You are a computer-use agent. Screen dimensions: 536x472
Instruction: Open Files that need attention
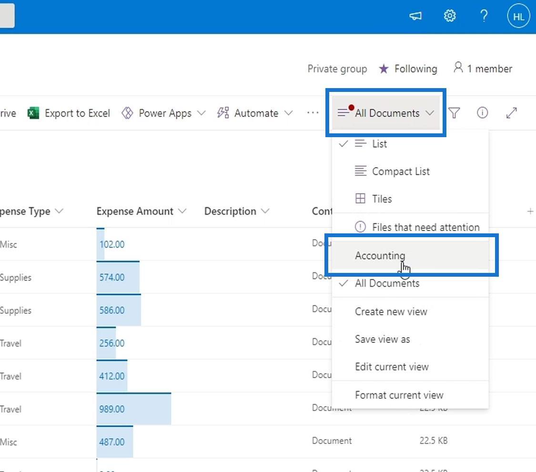click(x=410, y=227)
